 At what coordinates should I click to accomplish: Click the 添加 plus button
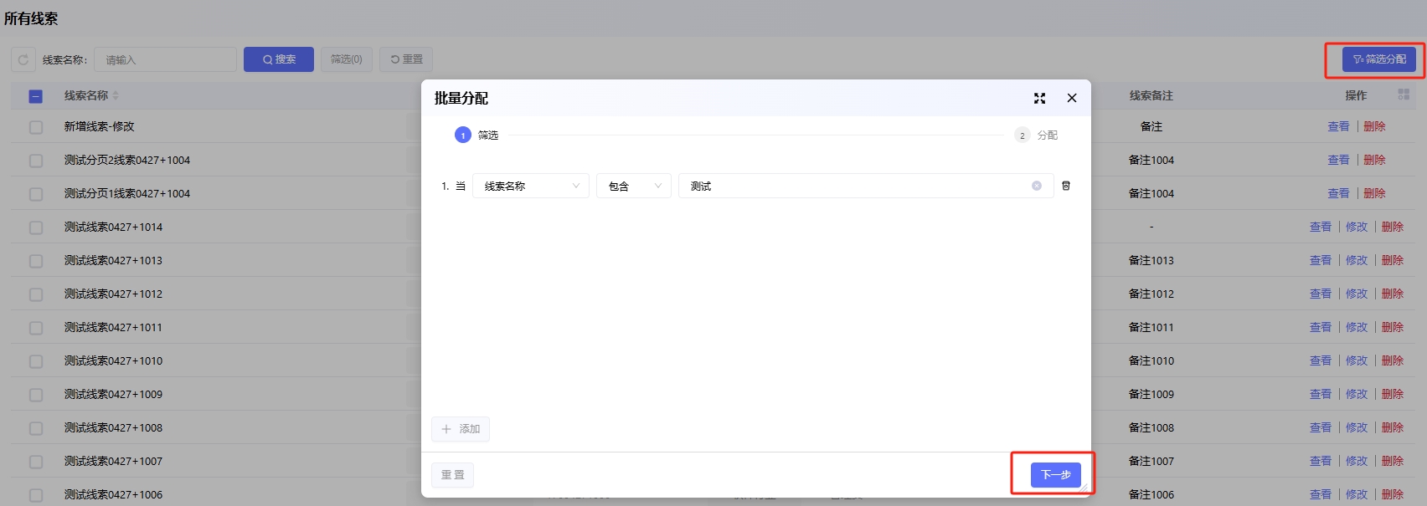461,429
